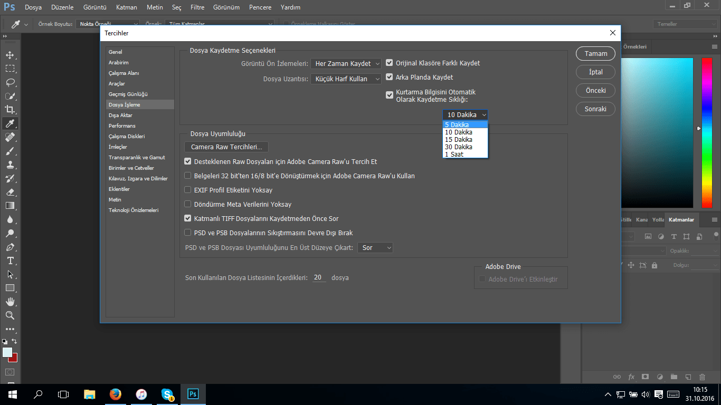Select the Zoom tool

click(11, 315)
